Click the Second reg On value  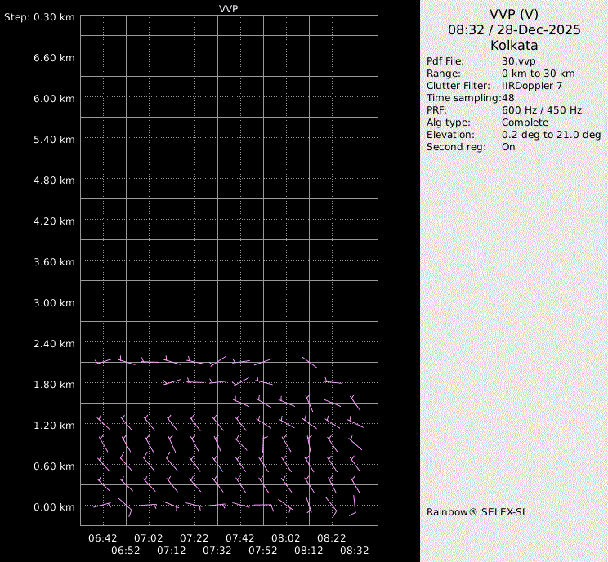[508, 147]
